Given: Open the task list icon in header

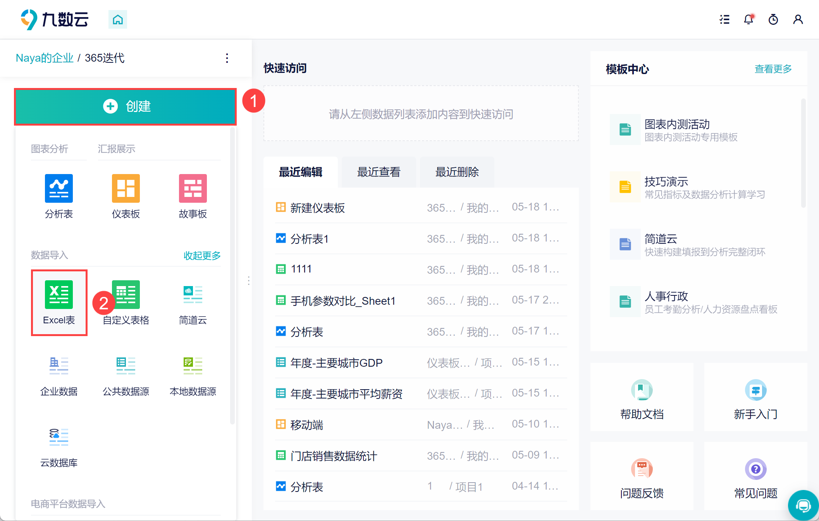Looking at the screenshot, I should pos(724,19).
